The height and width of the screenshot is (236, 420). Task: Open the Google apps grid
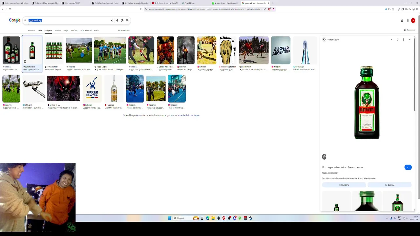(408, 20)
